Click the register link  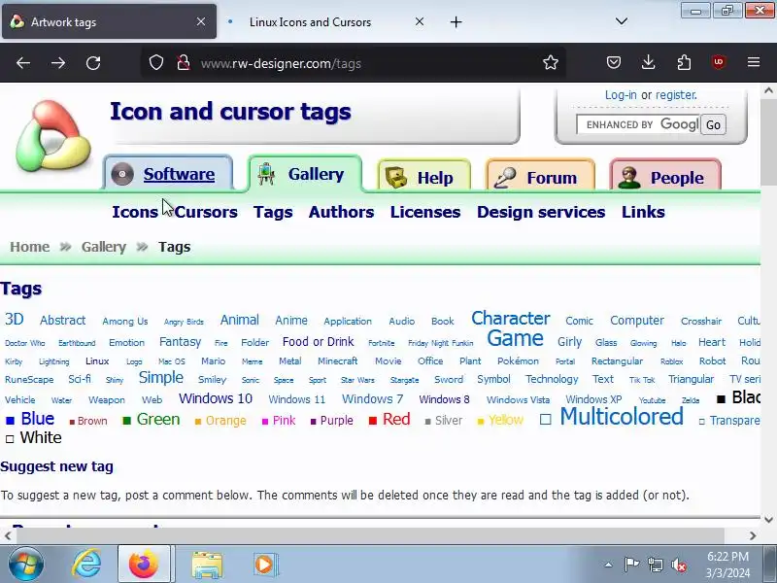tap(676, 94)
